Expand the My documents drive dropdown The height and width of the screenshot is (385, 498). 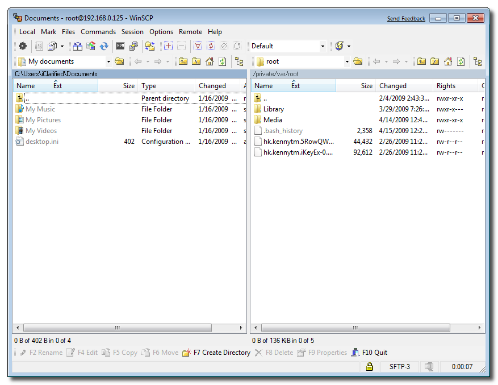(108, 61)
